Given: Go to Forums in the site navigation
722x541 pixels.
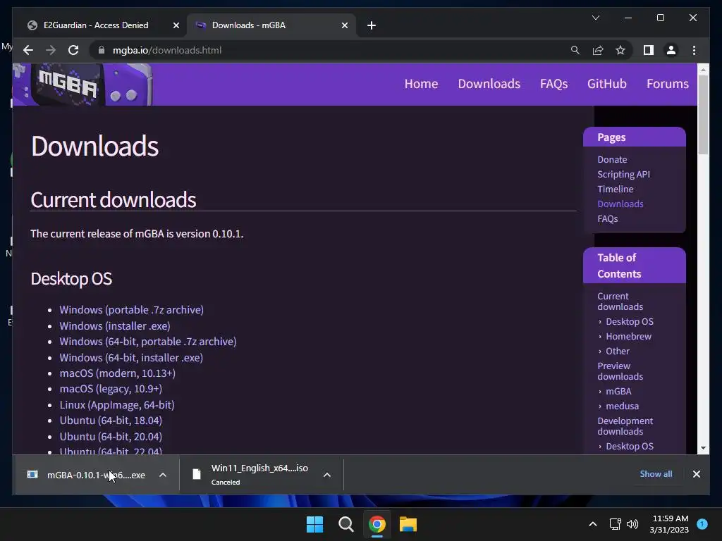Looking at the screenshot, I should coord(668,84).
